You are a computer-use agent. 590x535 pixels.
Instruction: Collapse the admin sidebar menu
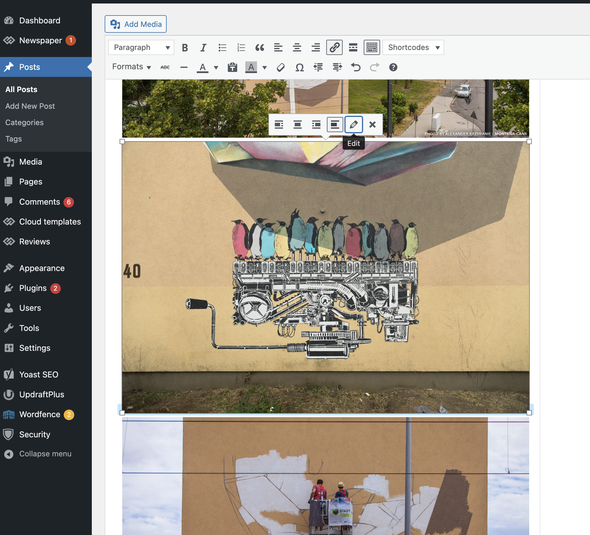coord(46,454)
